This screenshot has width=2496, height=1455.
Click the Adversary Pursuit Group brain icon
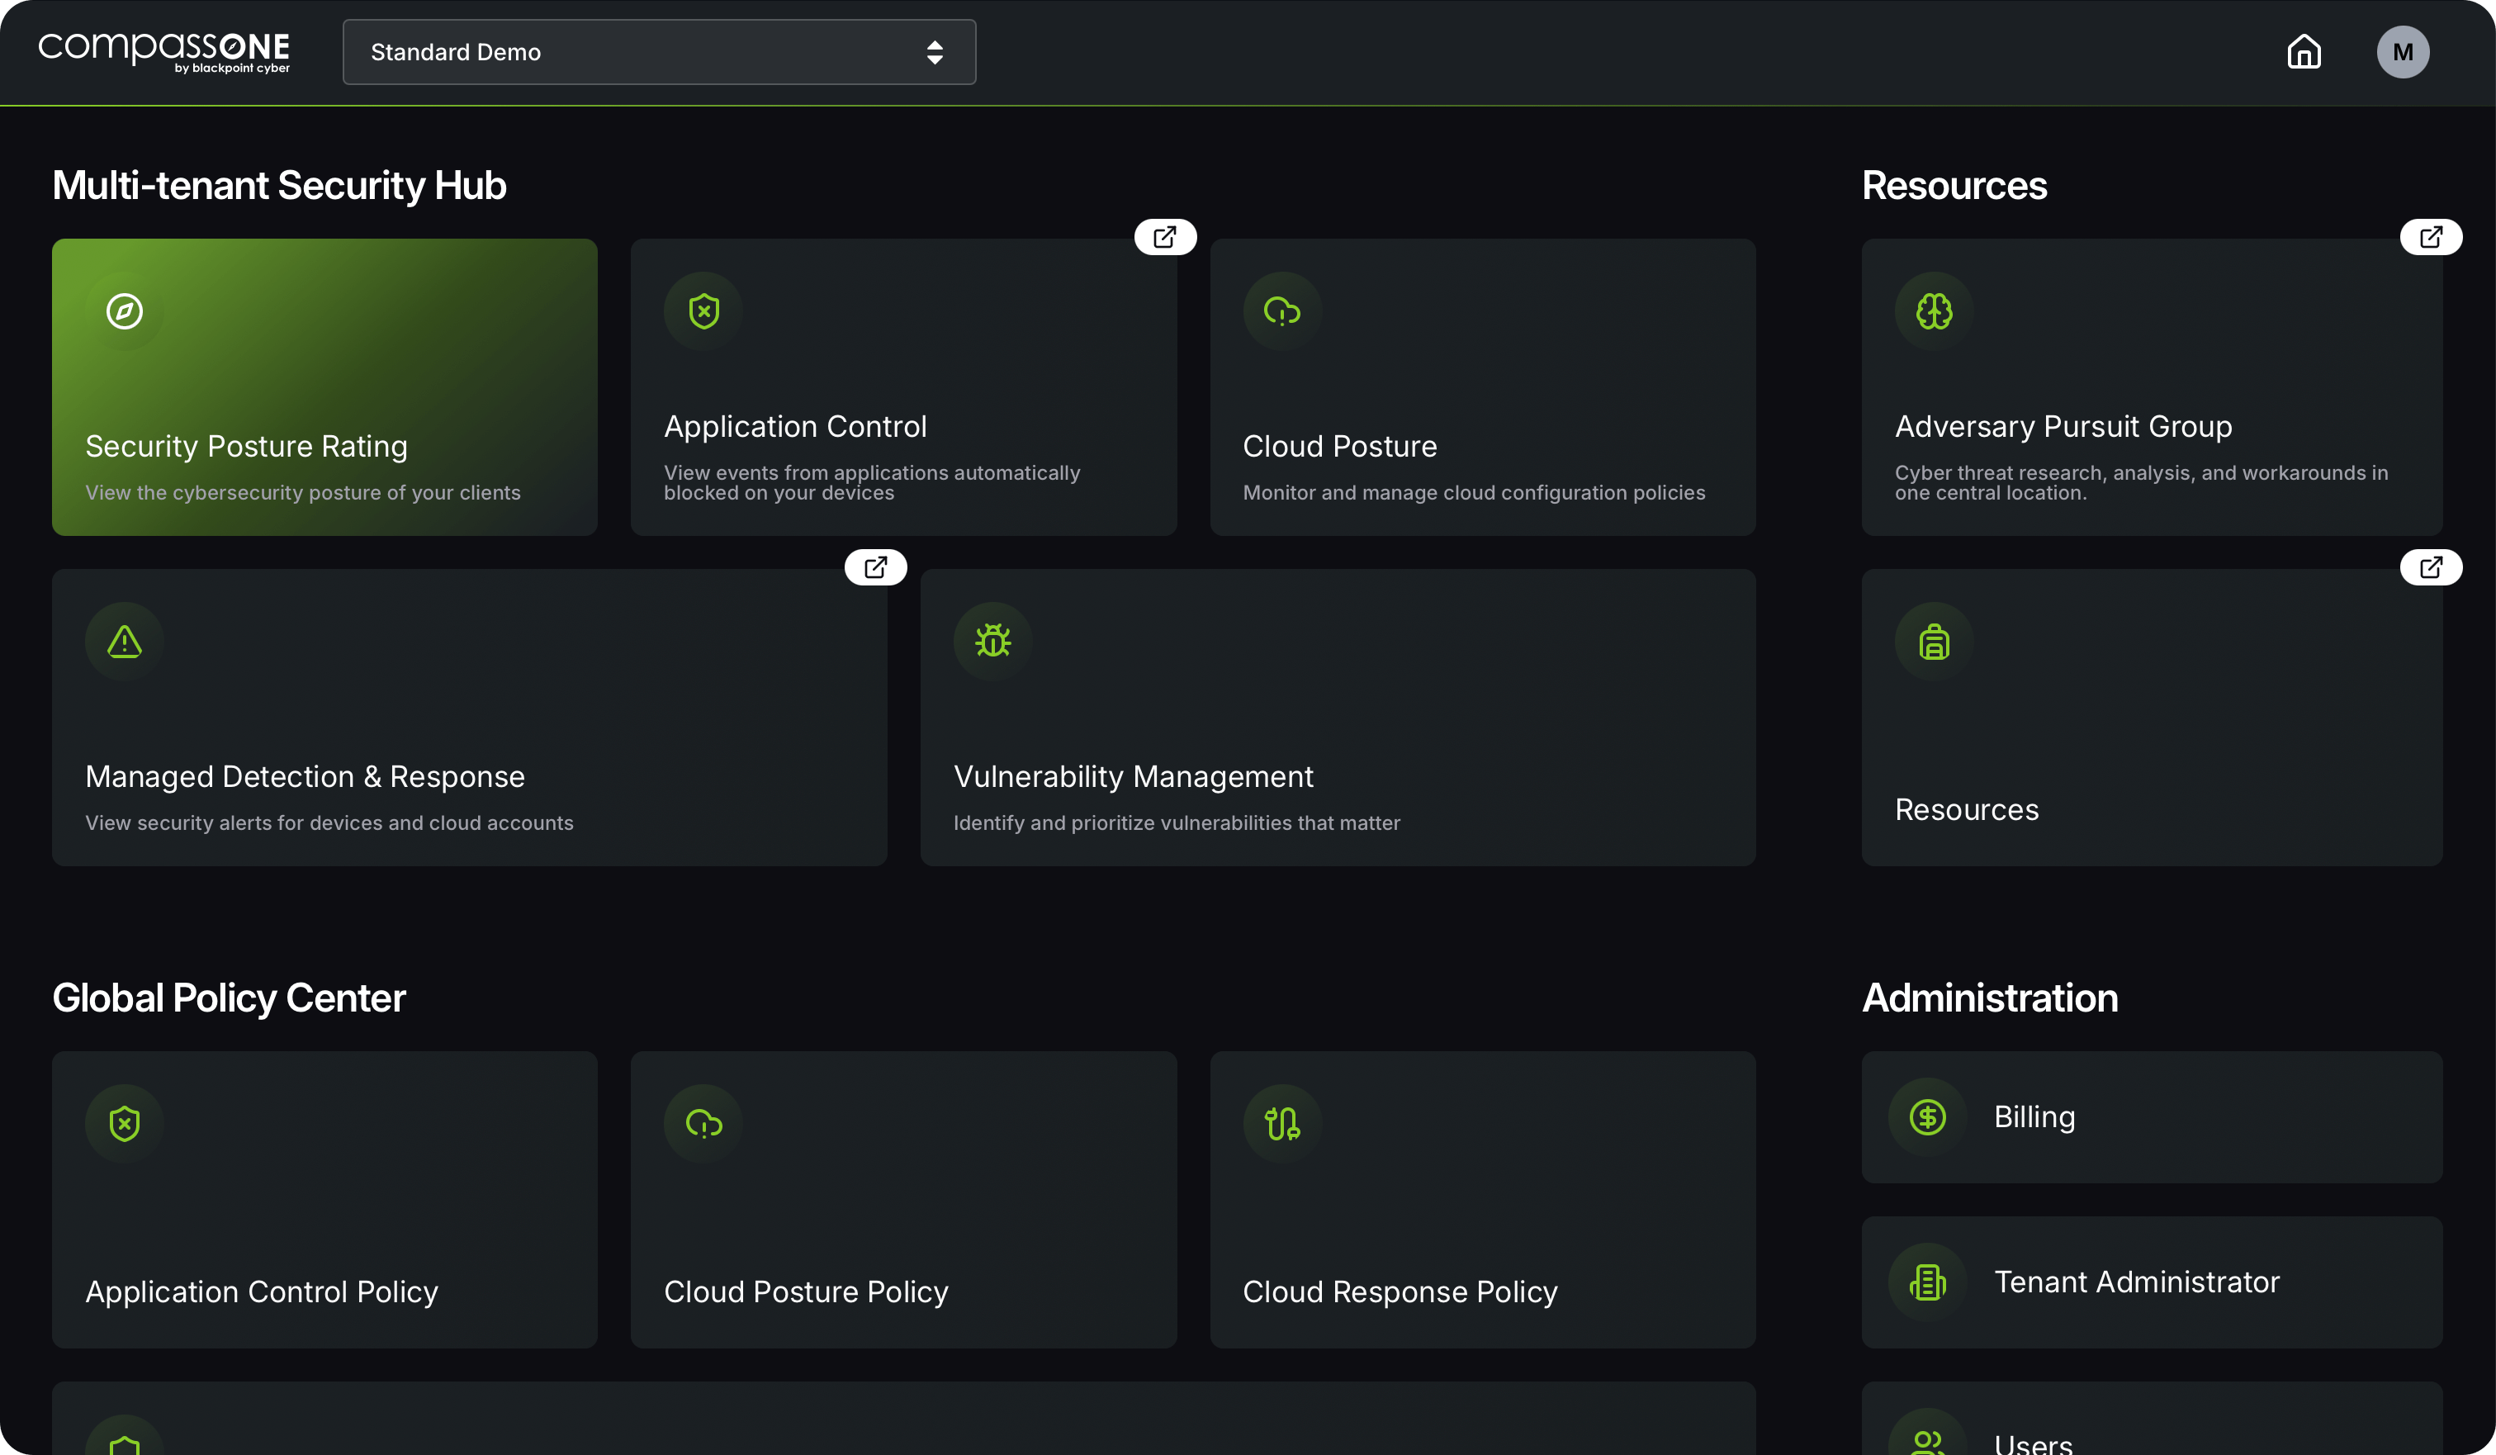point(1934,311)
